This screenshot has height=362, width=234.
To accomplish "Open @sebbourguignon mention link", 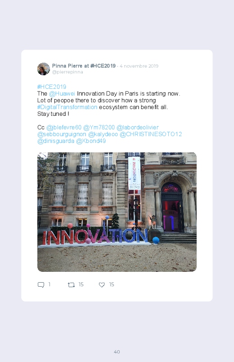I will (x=62, y=134).
